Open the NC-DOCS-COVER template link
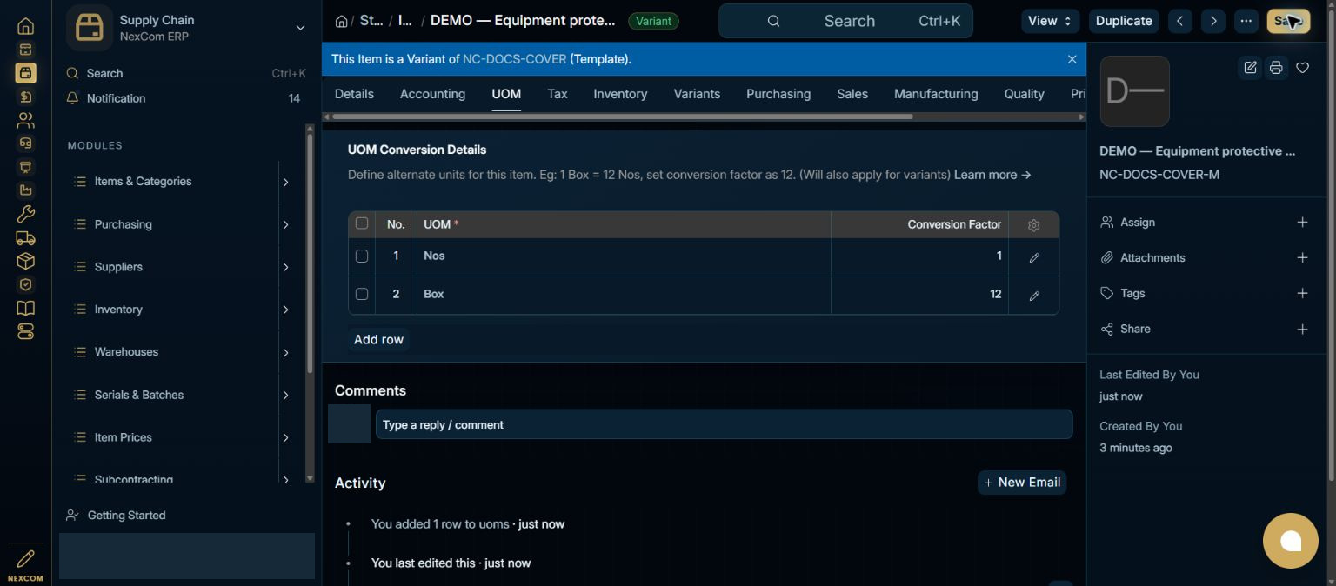 pyautogui.click(x=514, y=59)
